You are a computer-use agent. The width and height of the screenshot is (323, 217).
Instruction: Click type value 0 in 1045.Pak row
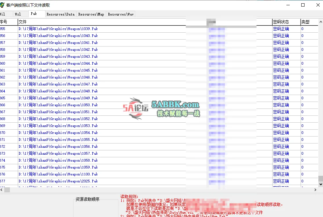pos(303,71)
